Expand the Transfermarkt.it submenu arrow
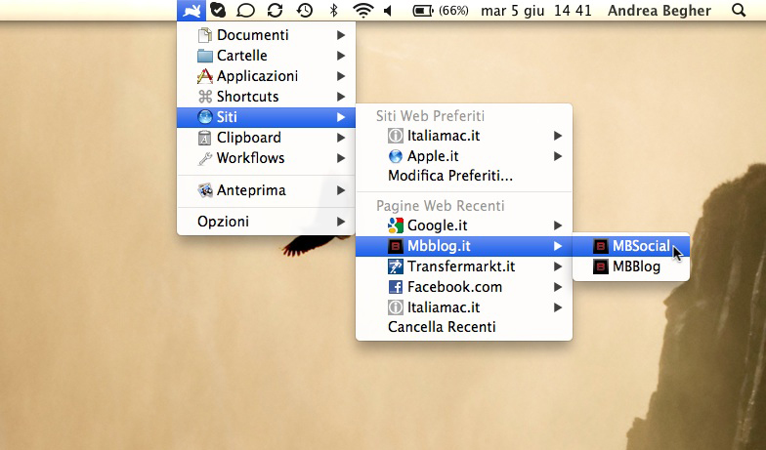Image resolution: width=766 pixels, height=450 pixels. (558, 266)
